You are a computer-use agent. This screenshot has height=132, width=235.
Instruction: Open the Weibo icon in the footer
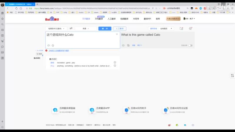pos(169,125)
